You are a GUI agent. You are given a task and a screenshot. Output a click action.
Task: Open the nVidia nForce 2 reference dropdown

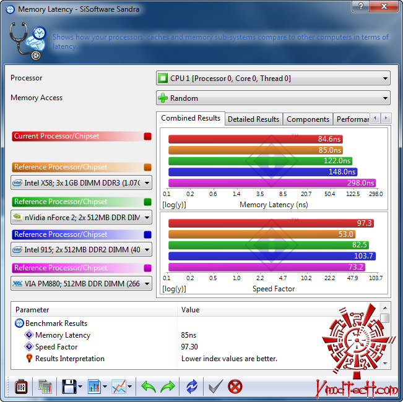(81, 217)
